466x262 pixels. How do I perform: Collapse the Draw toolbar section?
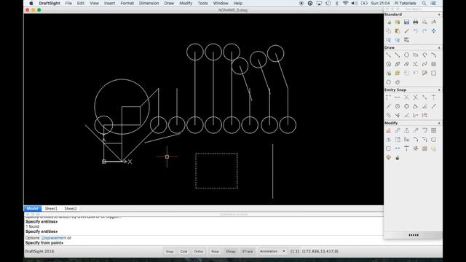click(x=439, y=48)
